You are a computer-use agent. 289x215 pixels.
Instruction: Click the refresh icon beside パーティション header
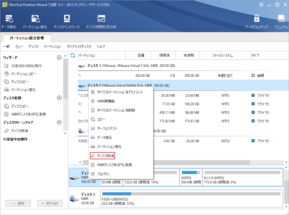(73, 55)
